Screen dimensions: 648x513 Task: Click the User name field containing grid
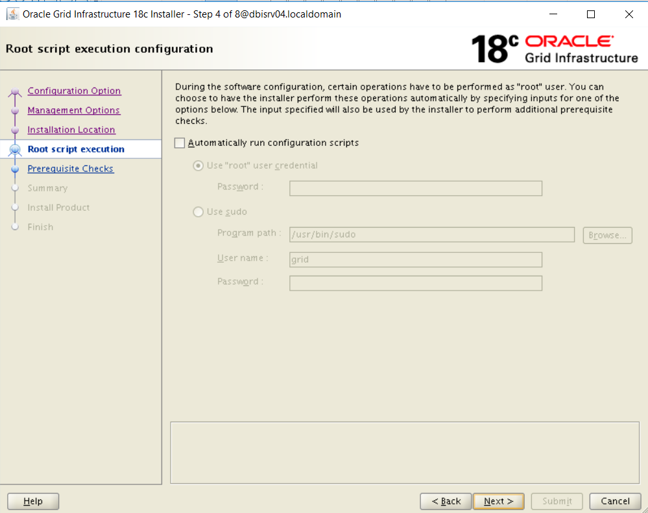click(x=416, y=260)
